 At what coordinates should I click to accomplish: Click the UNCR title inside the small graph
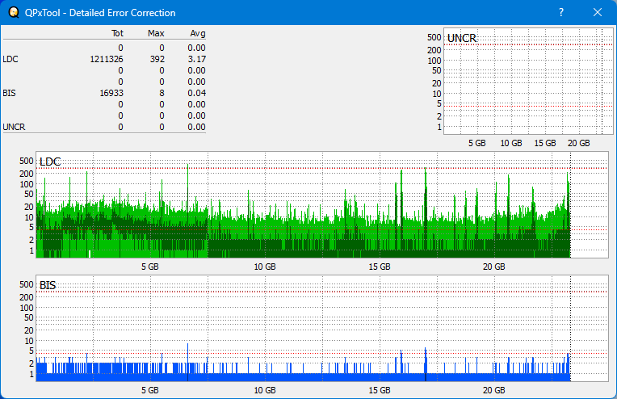pyautogui.click(x=461, y=39)
